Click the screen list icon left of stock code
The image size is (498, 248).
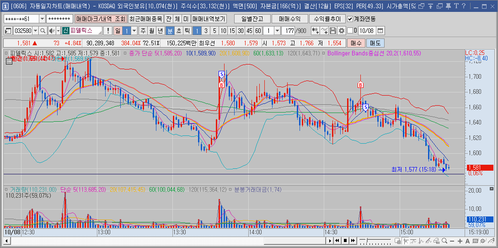tap(8, 31)
